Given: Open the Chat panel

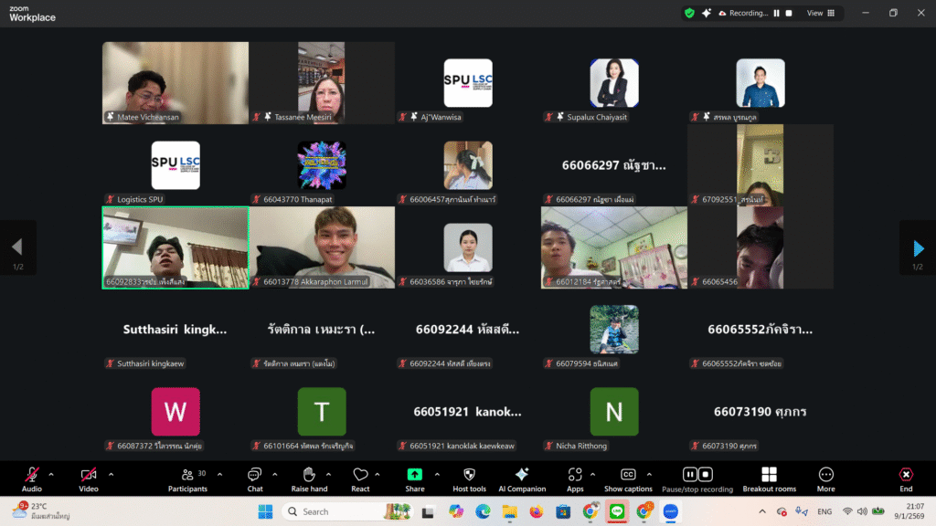Looking at the screenshot, I should [255, 477].
